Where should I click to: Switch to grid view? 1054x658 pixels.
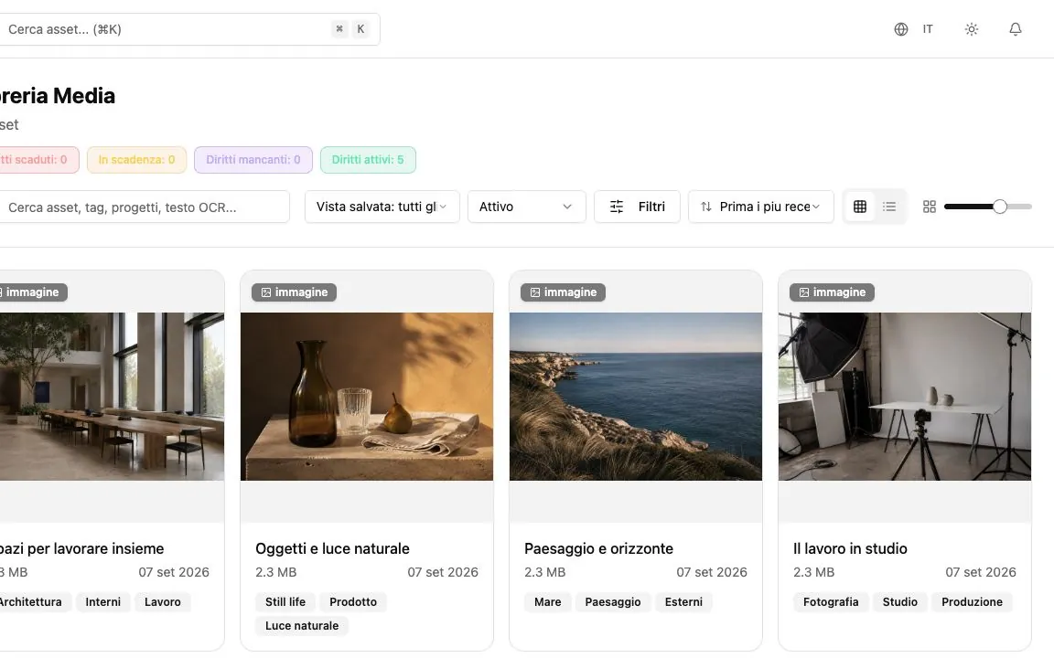[x=860, y=207]
